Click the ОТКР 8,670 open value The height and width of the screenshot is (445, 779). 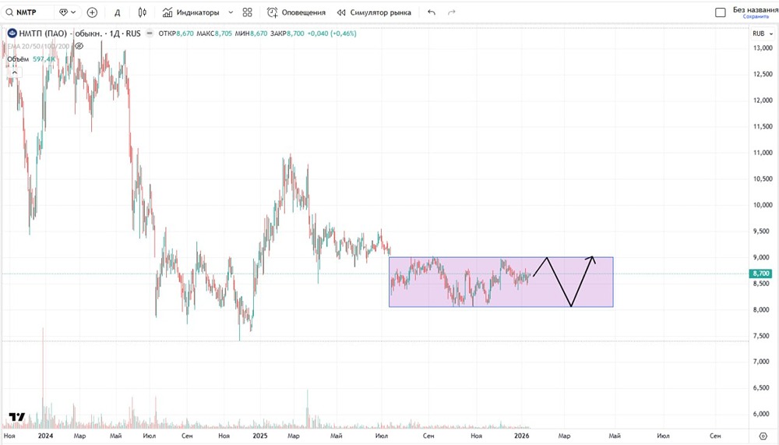[x=176, y=34]
